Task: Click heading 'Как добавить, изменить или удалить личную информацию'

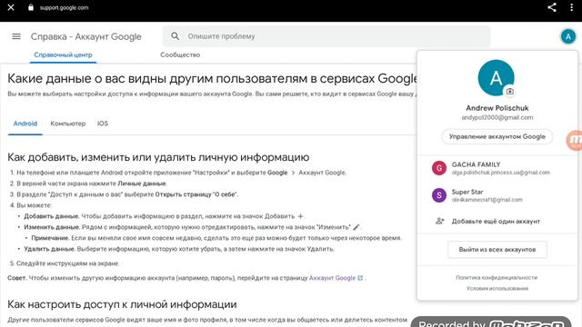Action: click(x=158, y=157)
